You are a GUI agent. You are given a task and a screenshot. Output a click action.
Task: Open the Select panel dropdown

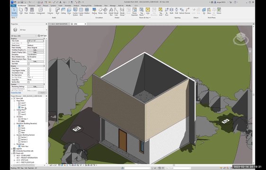14,17
